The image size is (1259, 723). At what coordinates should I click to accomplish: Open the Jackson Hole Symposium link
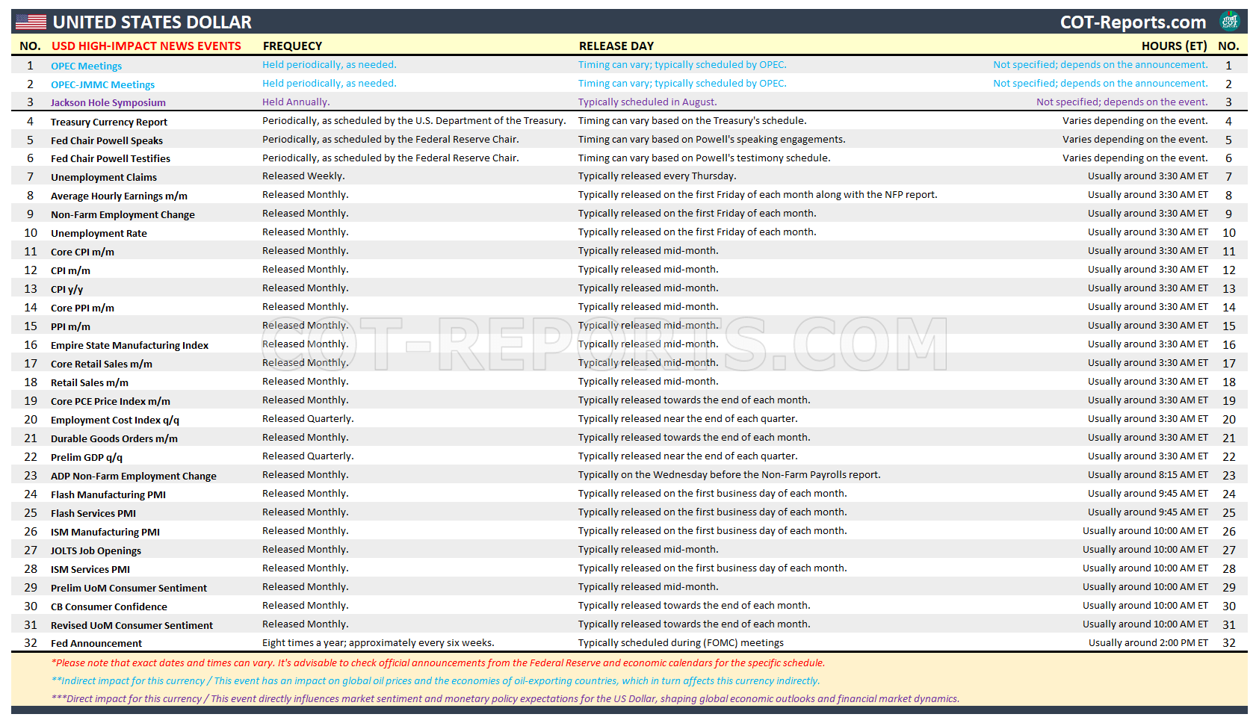tap(108, 102)
